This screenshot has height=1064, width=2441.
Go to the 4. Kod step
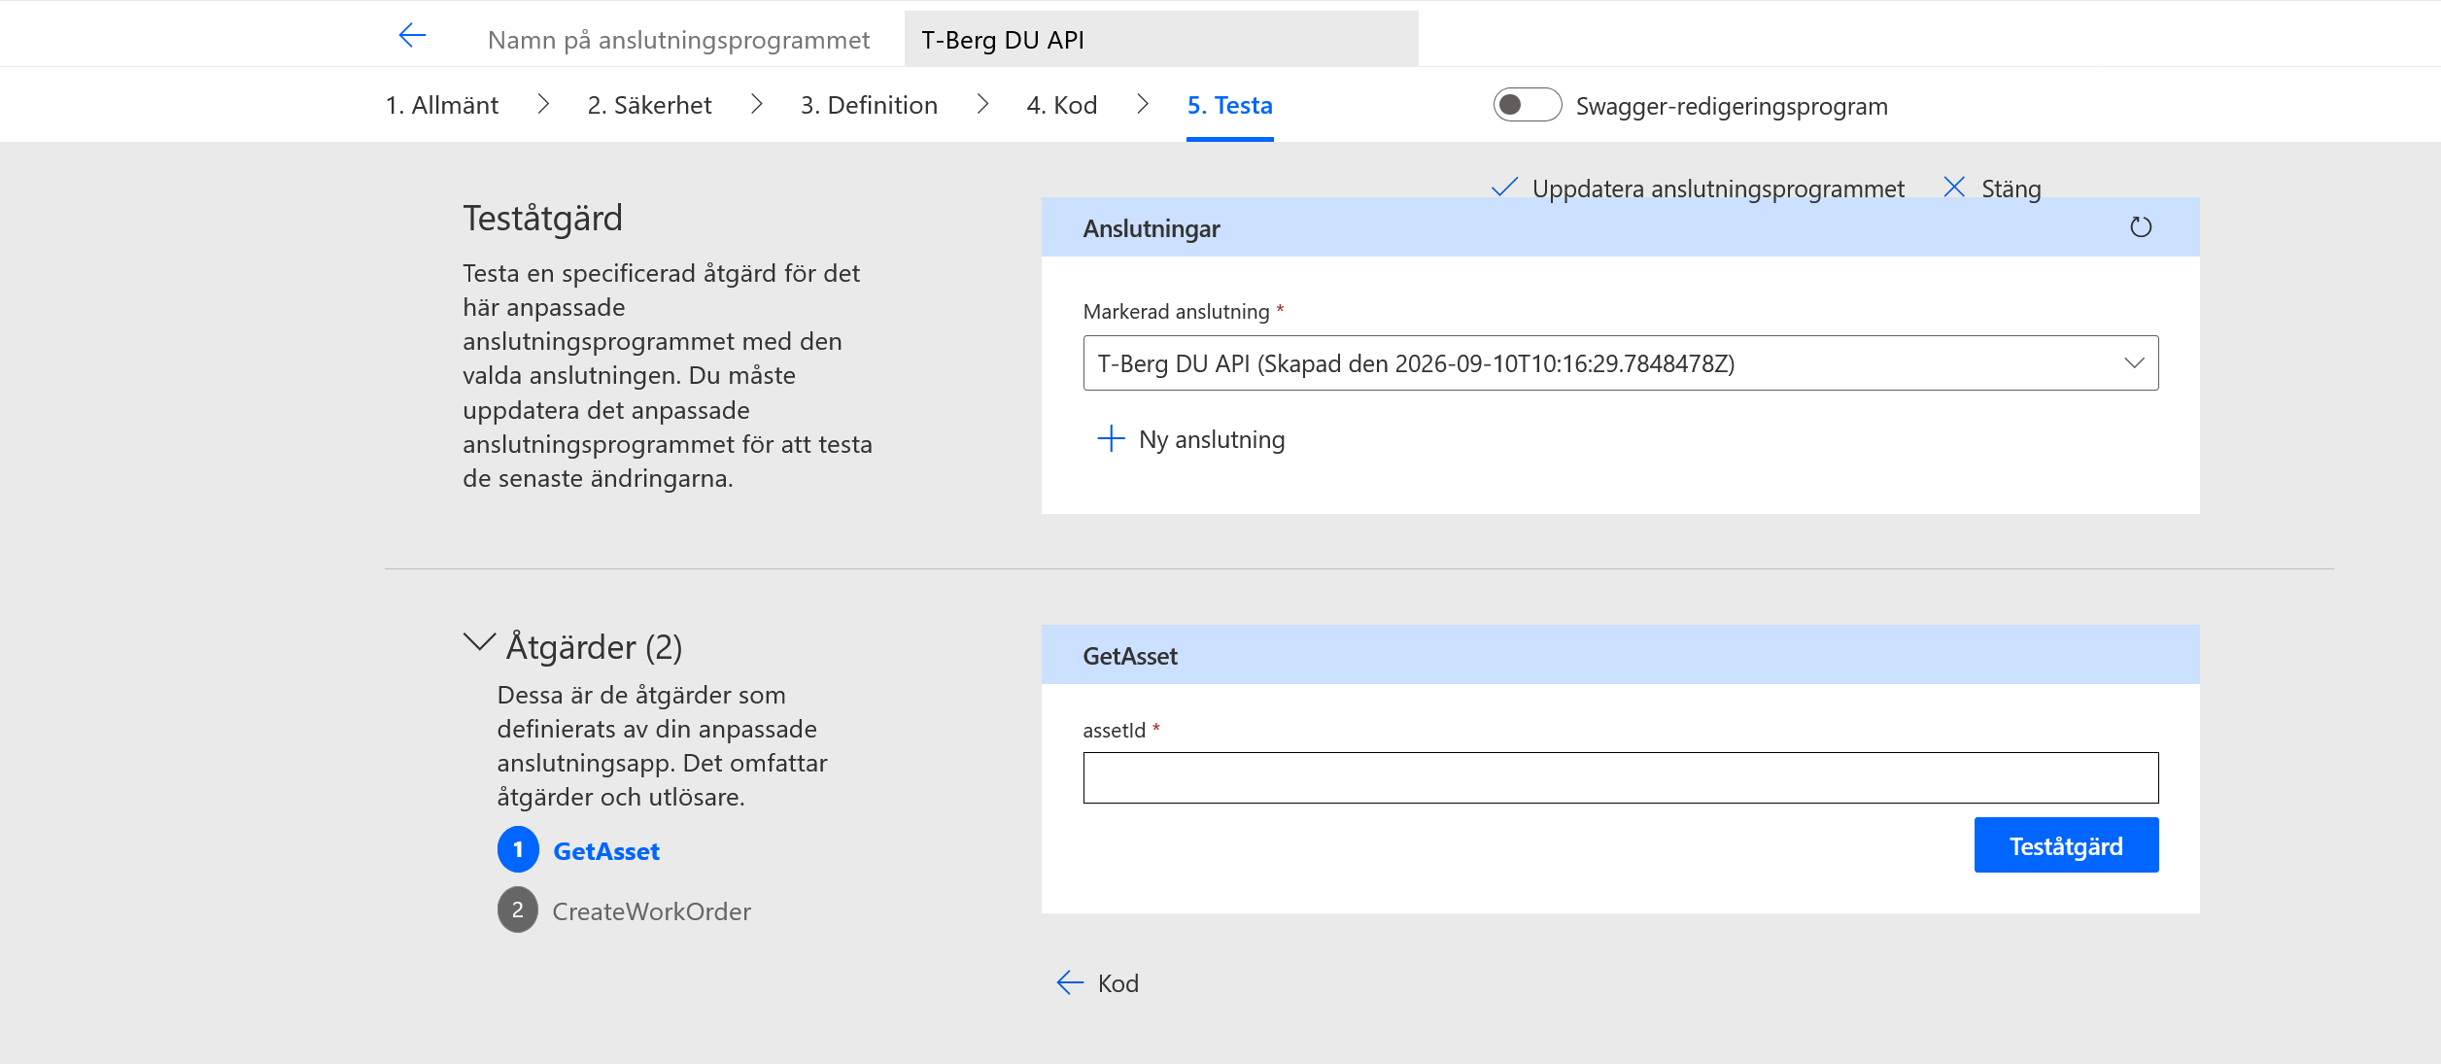click(1061, 105)
